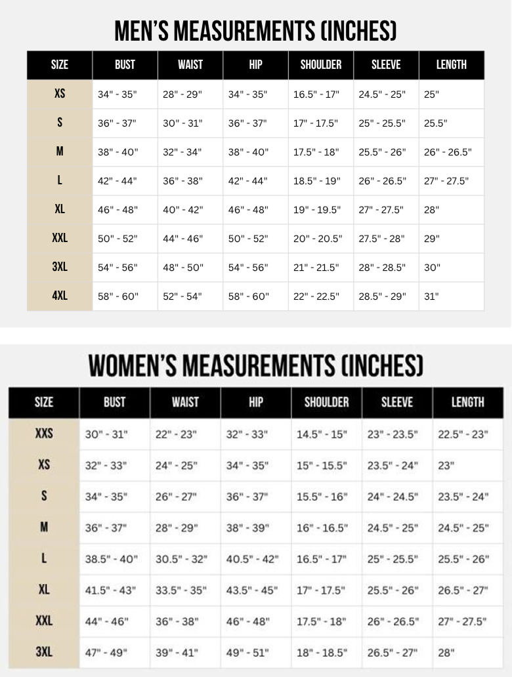Screen dimensions: 512x677
Task: Click the LENGTH header in women's table
Action: point(467,401)
